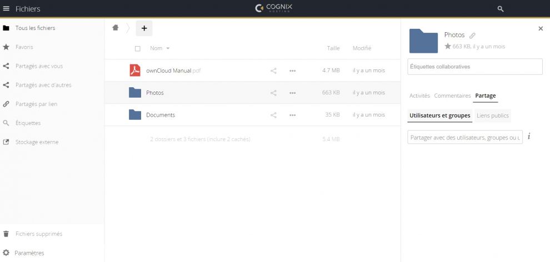Copy Photos private link icon
The width and height of the screenshot is (550, 262).
(472, 36)
